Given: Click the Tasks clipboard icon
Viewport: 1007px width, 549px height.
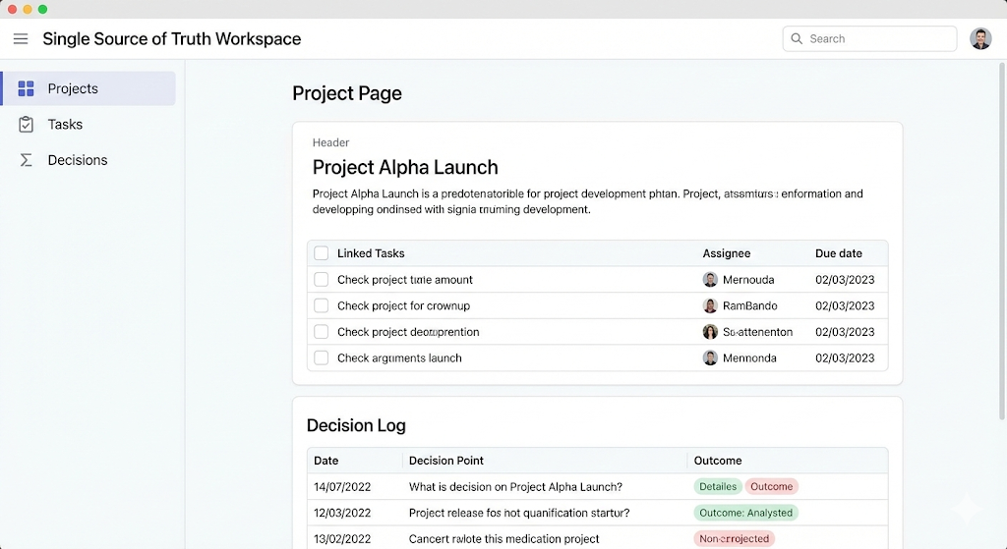Looking at the screenshot, I should point(27,125).
